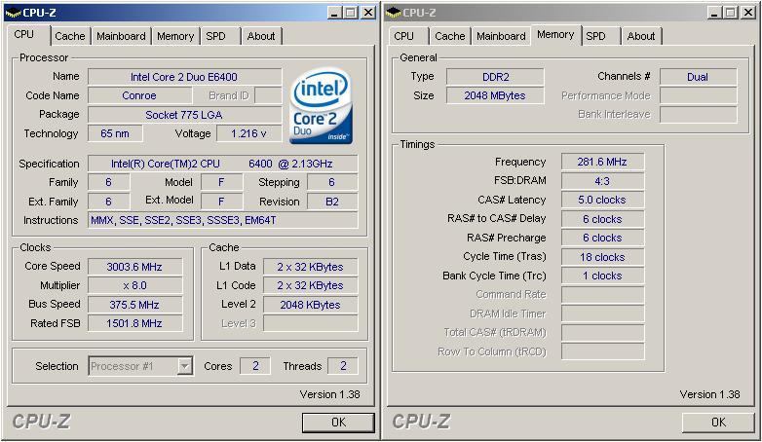Click the Level 2 cache value '2048 KBytes'
This screenshot has height=442, width=762.
(x=310, y=305)
